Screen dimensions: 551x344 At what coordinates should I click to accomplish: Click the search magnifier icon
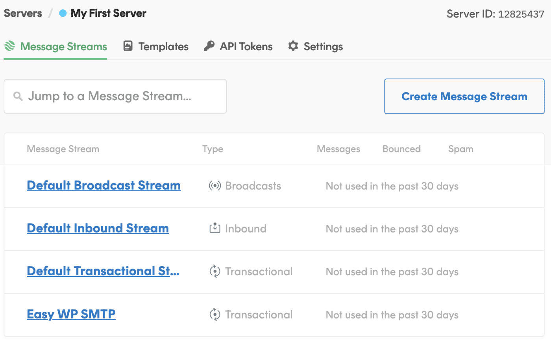[x=18, y=96]
